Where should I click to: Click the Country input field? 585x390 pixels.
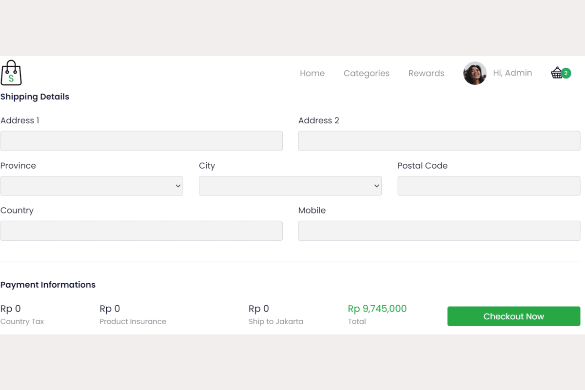(x=141, y=231)
